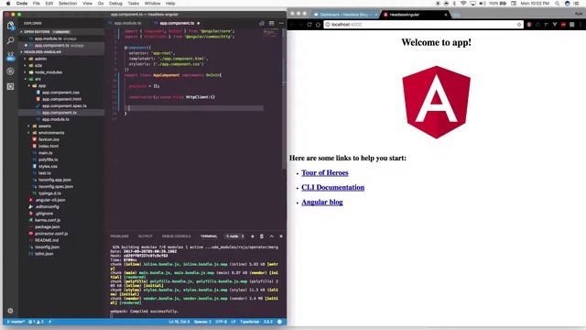Screen dimensions: 586x330
Task: Click the code minimap in the editor
Action: tap(271, 33)
